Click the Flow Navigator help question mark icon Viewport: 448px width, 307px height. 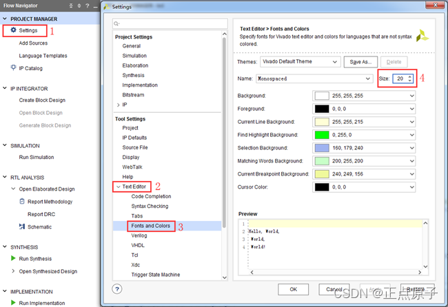pyautogui.click(x=87, y=6)
